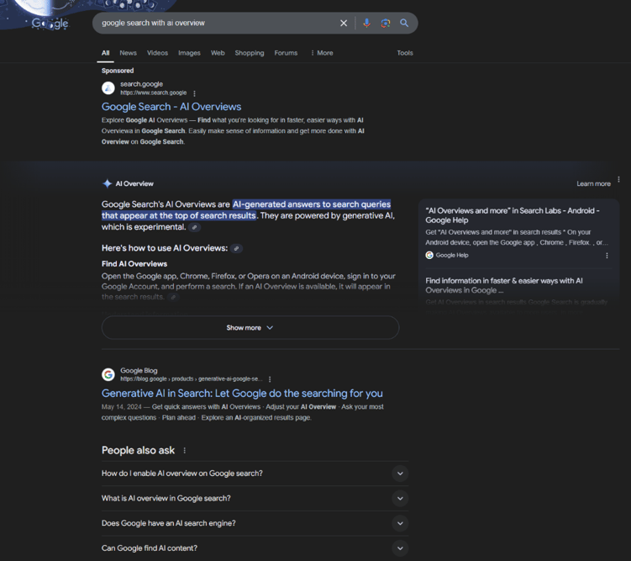This screenshot has width=631, height=561.
Task: Open 'Generative AI in Search' result link
Action: 242,394
